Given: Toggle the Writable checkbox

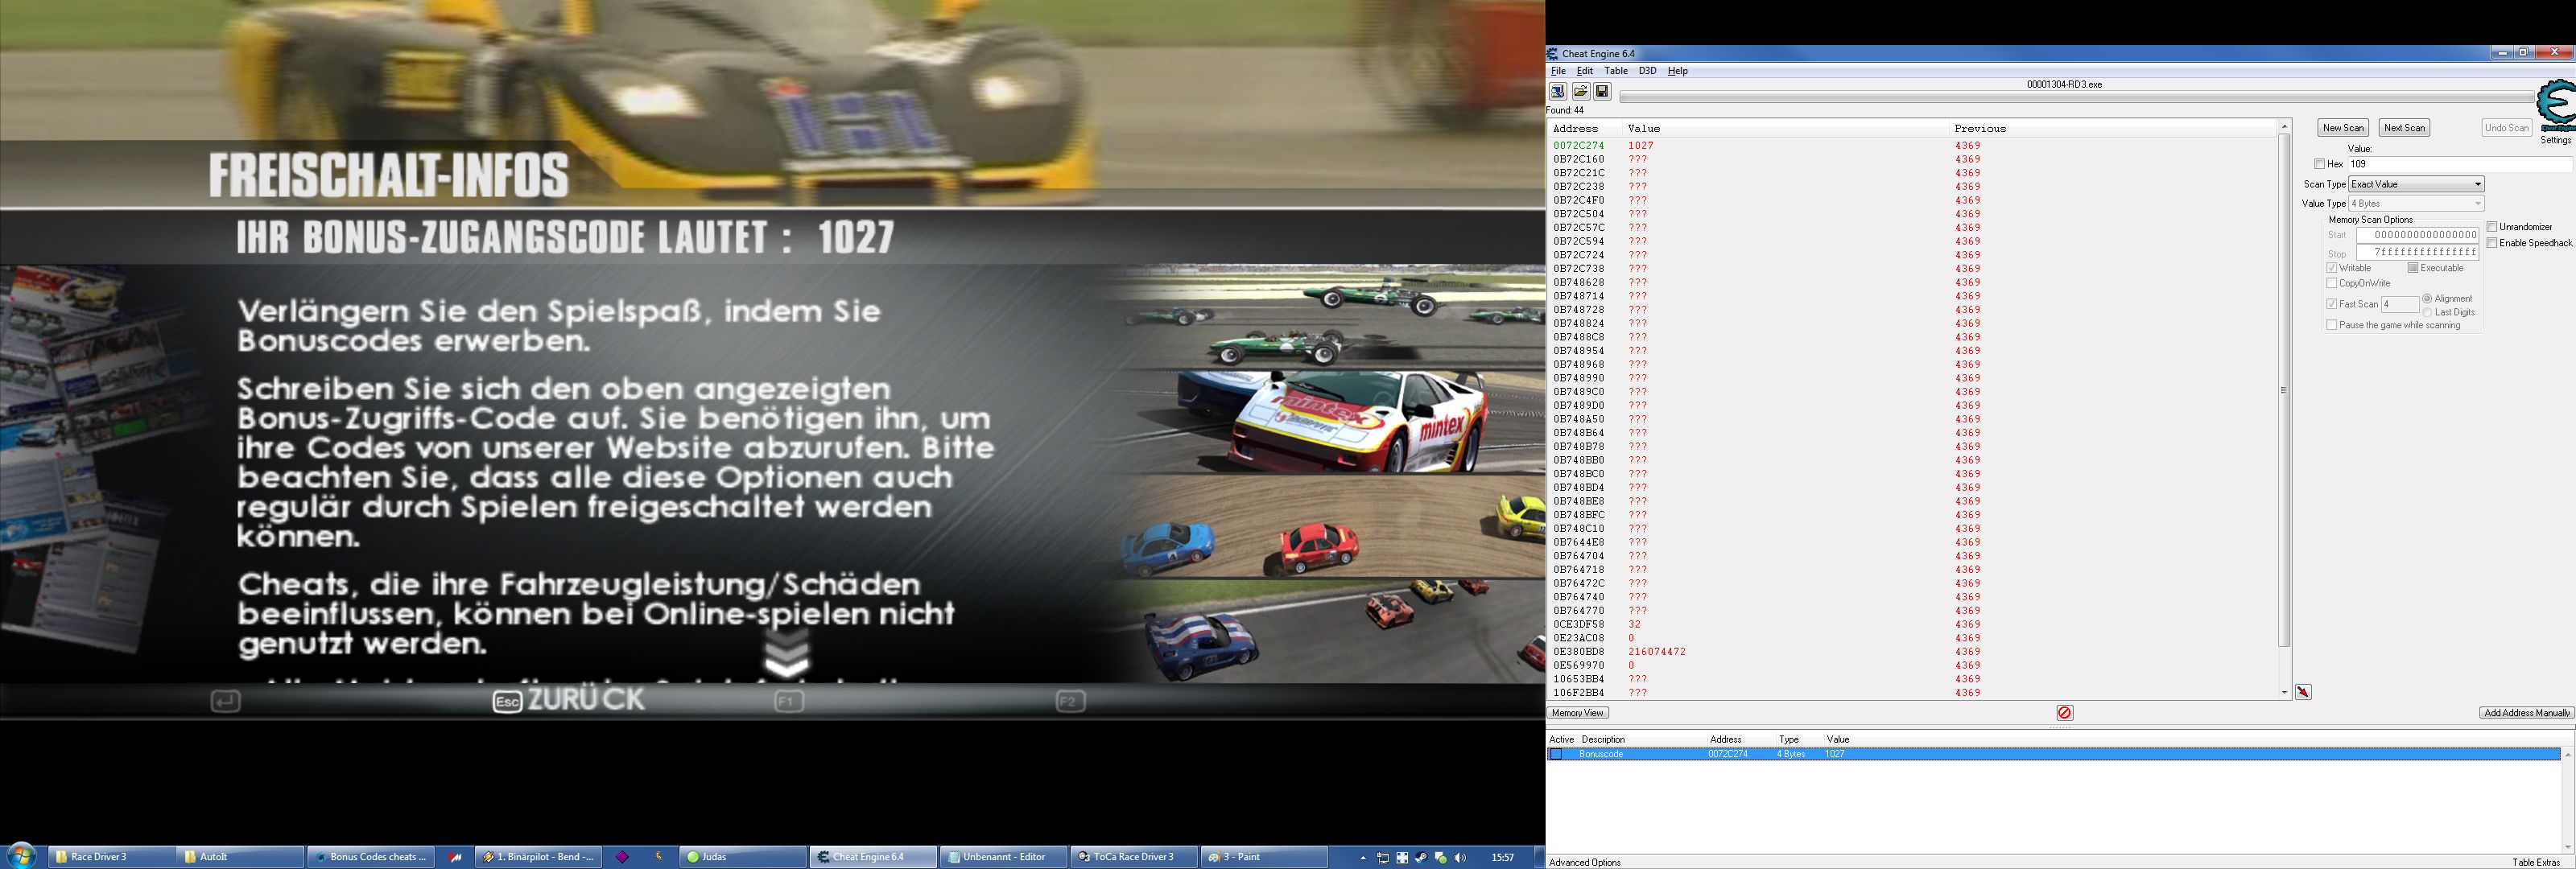Looking at the screenshot, I should click(x=2332, y=268).
